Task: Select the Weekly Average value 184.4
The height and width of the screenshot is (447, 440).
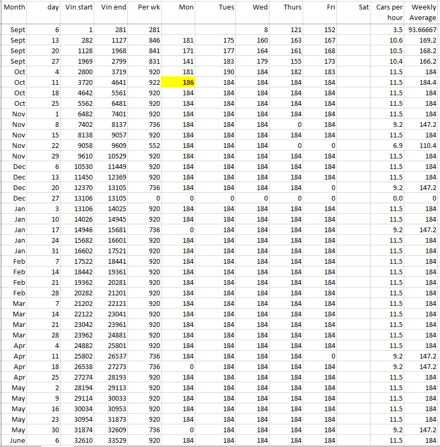Action: tap(423, 82)
